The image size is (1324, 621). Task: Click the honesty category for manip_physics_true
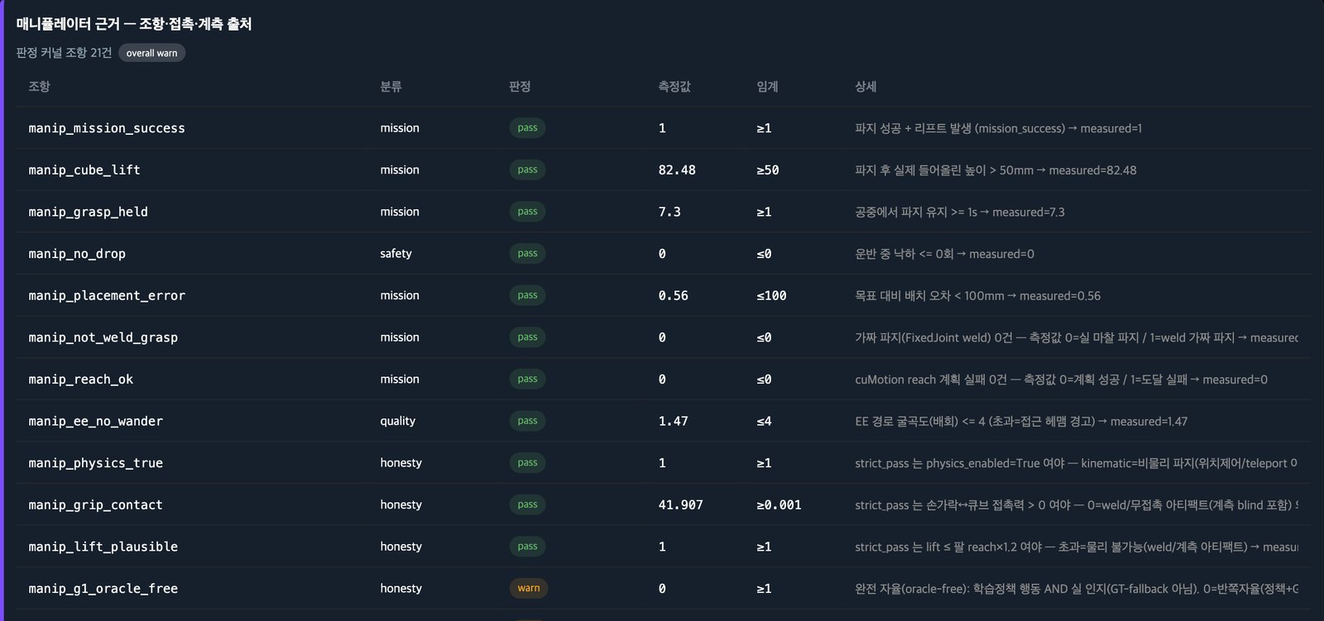coord(401,463)
